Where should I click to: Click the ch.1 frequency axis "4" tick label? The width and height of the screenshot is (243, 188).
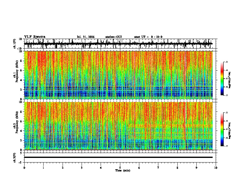coord(21,80)
